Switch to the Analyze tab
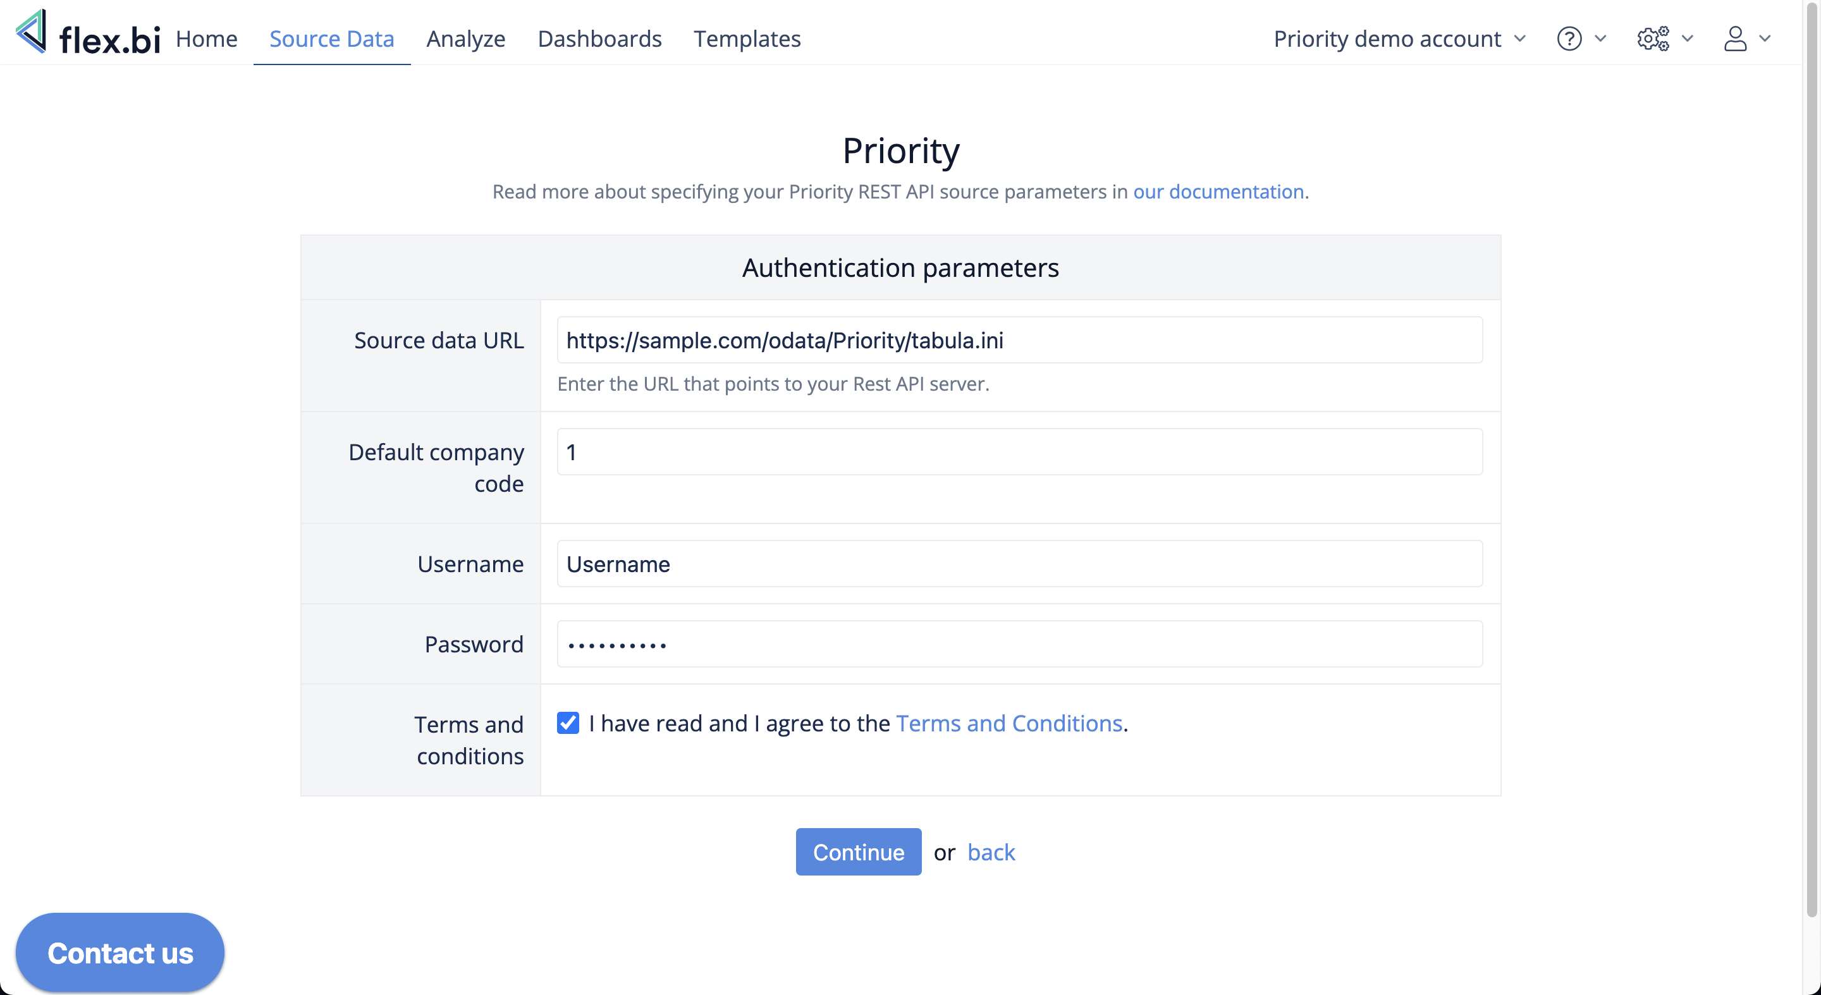1821x995 pixels. pyautogui.click(x=465, y=39)
